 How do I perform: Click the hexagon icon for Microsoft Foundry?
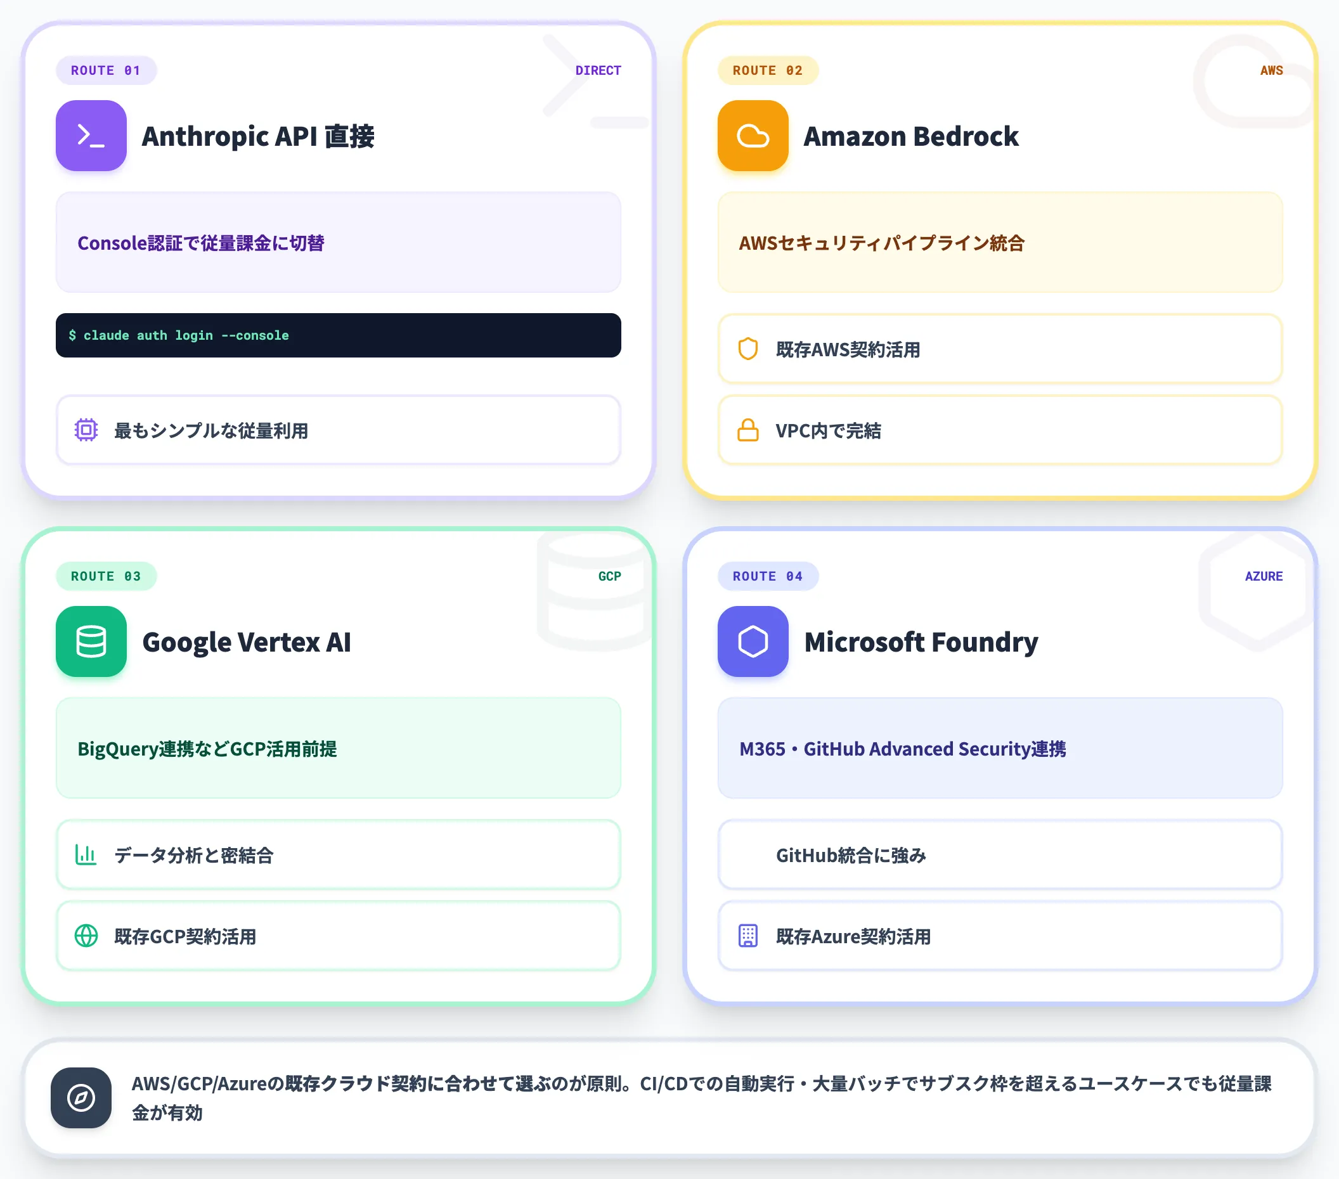pos(753,641)
